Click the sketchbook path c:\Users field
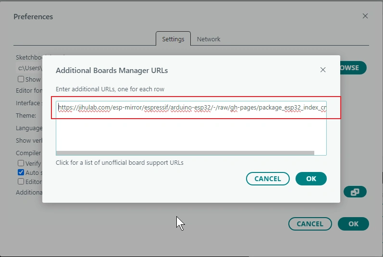Image resolution: width=383 pixels, height=257 pixels. click(29, 68)
